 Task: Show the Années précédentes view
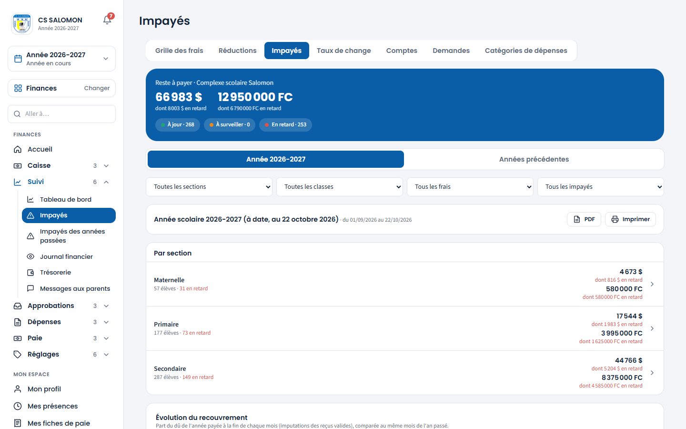pyautogui.click(x=534, y=159)
